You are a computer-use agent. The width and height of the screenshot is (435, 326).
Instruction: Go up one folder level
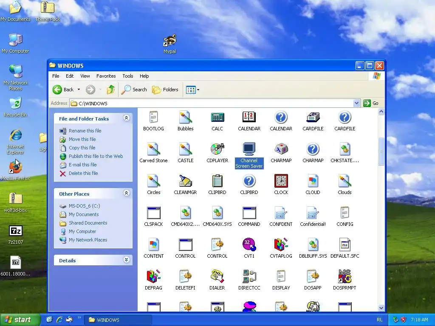tap(111, 90)
